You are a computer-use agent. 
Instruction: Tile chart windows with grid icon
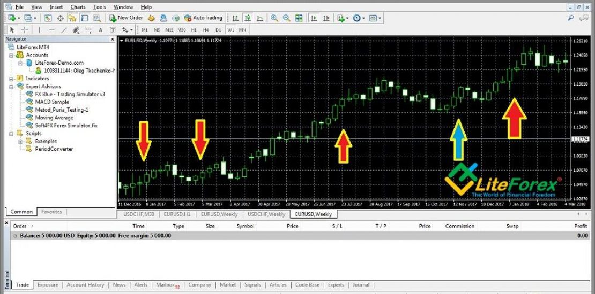[x=299, y=18]
